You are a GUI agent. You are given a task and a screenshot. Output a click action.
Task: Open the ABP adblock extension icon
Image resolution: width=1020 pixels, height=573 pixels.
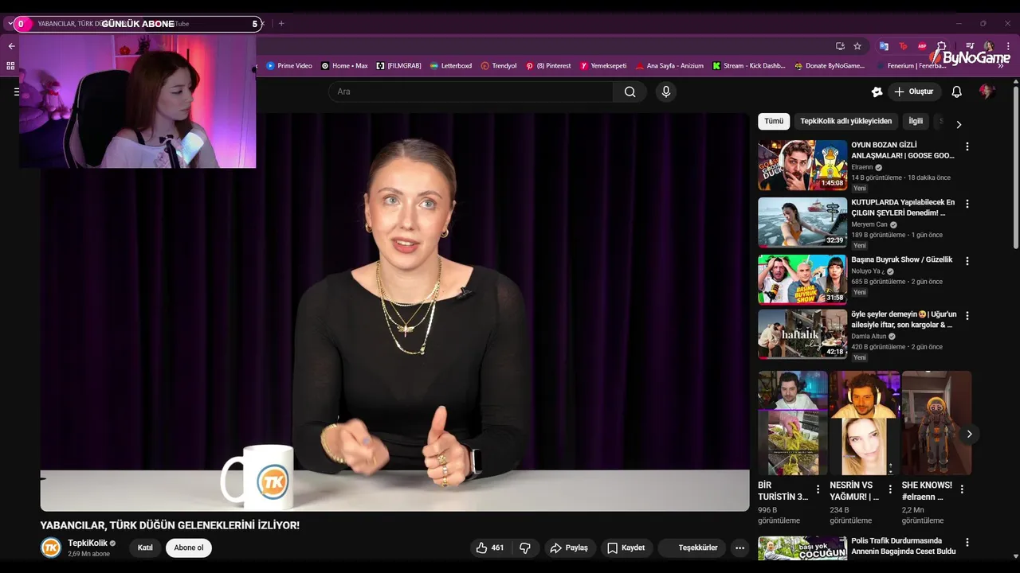[x=922, y=46]
